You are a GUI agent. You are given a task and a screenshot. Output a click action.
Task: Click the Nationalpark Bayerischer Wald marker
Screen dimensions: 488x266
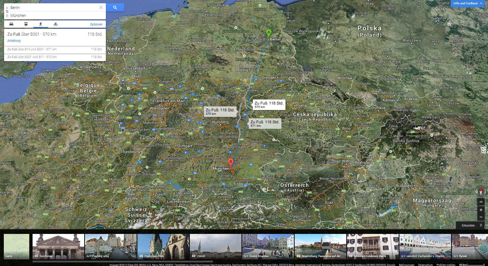tap(274, 140)
